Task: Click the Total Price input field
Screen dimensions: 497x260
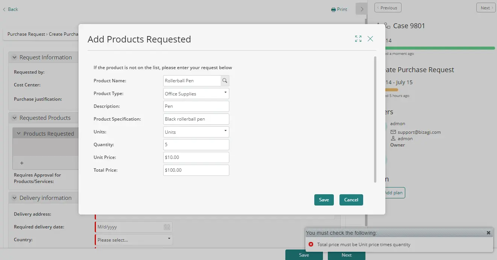Action: (196, 170)
